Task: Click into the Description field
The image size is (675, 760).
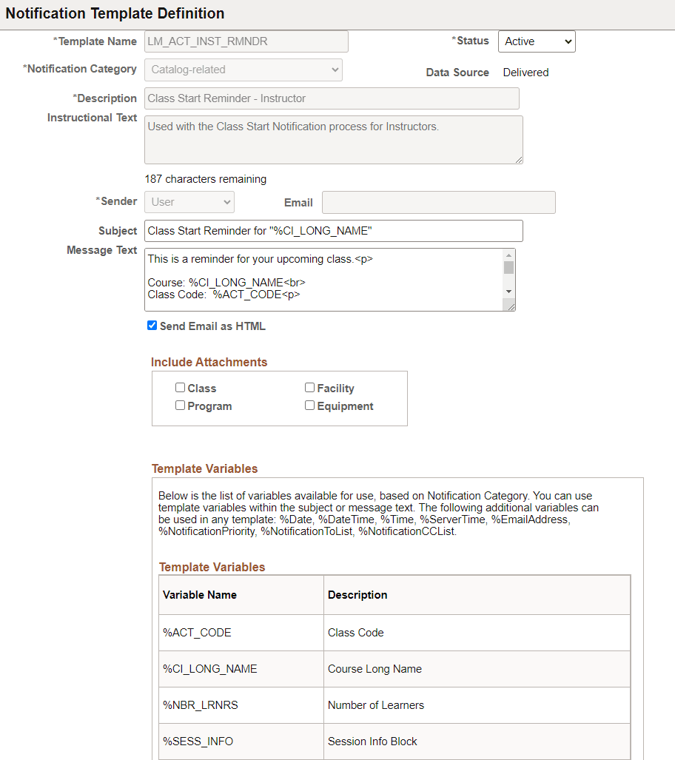Action: click(x=332, y=98)
